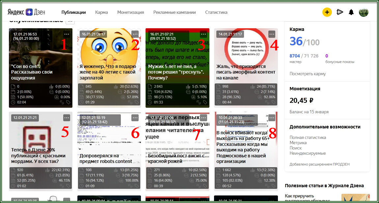This screenshot has width=379, height=203.
Task: Open the Рекламные кампании tab
Action: point(175,12)
